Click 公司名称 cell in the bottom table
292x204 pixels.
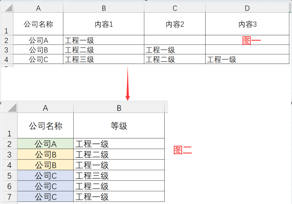[x=45, y=126]
